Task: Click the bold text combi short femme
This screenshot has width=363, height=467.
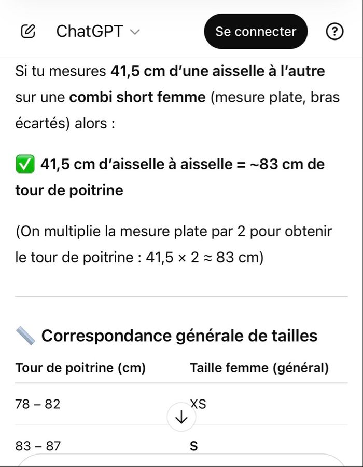Action: [137, 97]
